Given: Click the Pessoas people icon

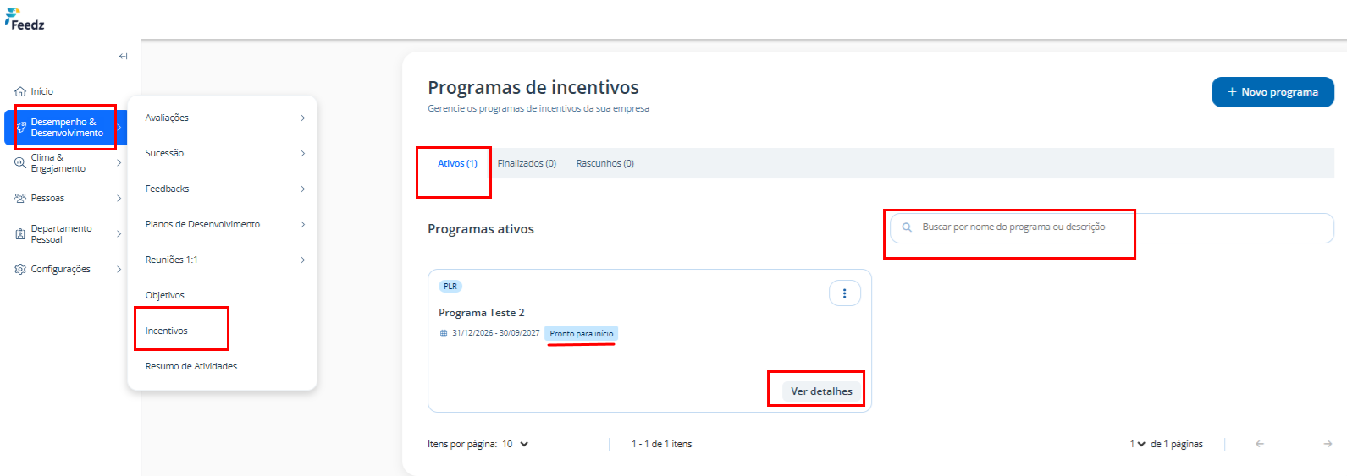Looking at the screenshot, I should [x=20, y=198].
